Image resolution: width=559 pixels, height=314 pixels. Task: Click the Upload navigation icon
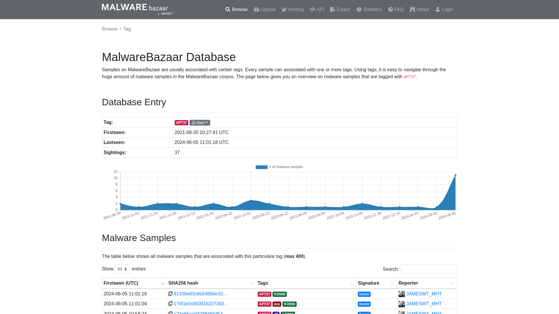pos(256,10)
